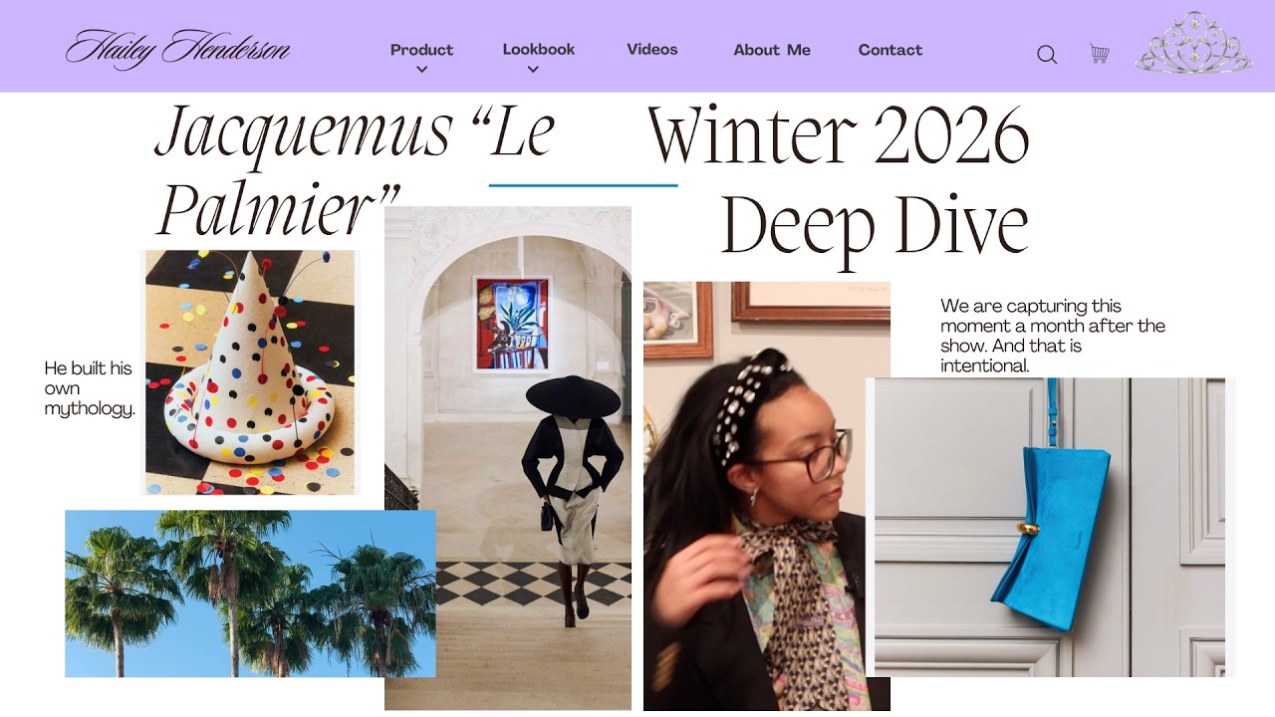Open the About Me page
The width and height of the screenshot is (1275, 717).
point(772,50)
